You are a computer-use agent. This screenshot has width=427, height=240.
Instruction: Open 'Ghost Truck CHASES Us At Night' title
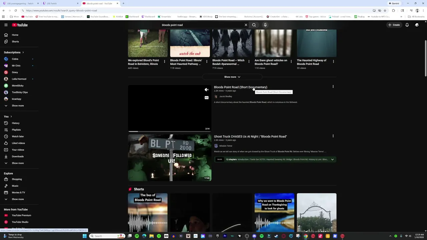tap(250, 137)
